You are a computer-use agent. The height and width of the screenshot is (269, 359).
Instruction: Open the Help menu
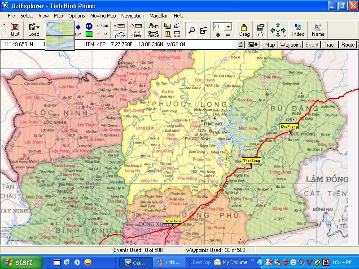(x=178, y=16)
